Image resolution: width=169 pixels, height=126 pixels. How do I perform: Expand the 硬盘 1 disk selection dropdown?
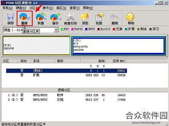click(x=56, y=30)
